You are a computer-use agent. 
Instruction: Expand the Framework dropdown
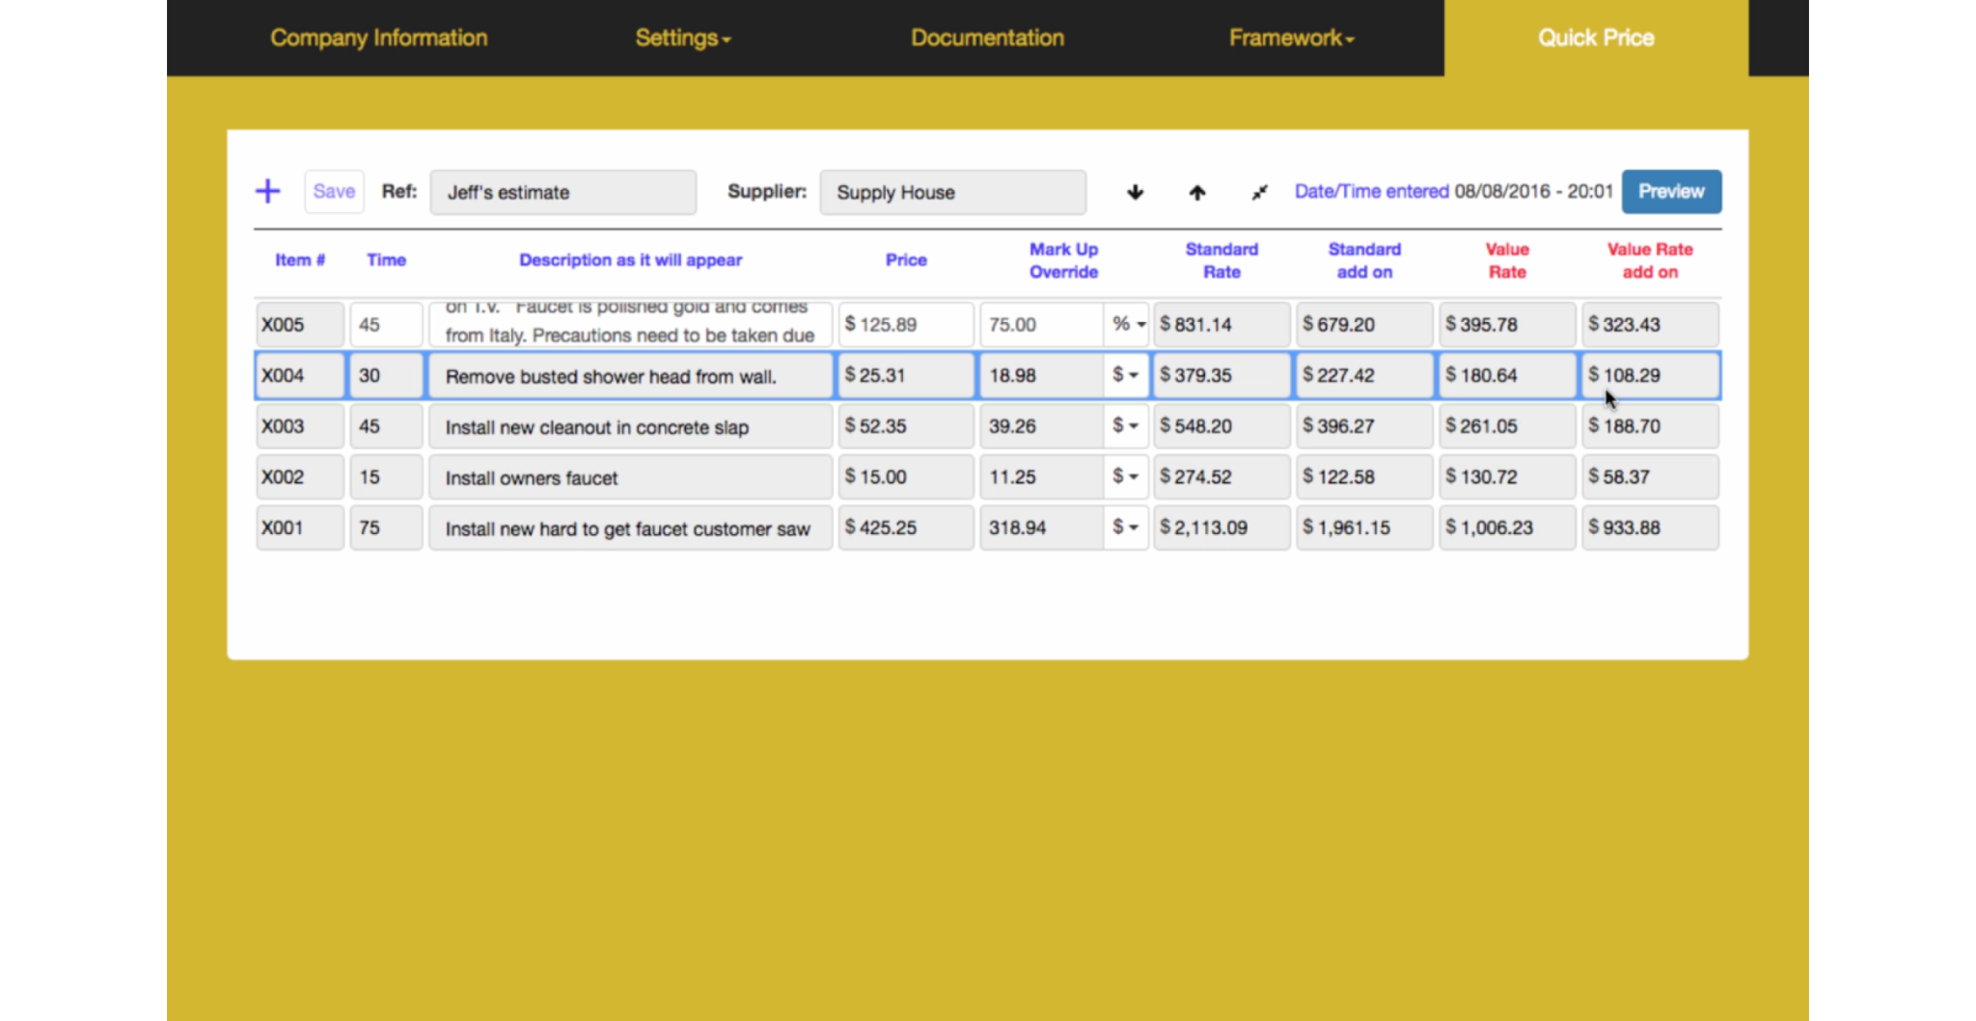1291,38
